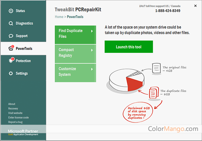Open the About link
Screen dimensions: 202x141
[12, 104]
